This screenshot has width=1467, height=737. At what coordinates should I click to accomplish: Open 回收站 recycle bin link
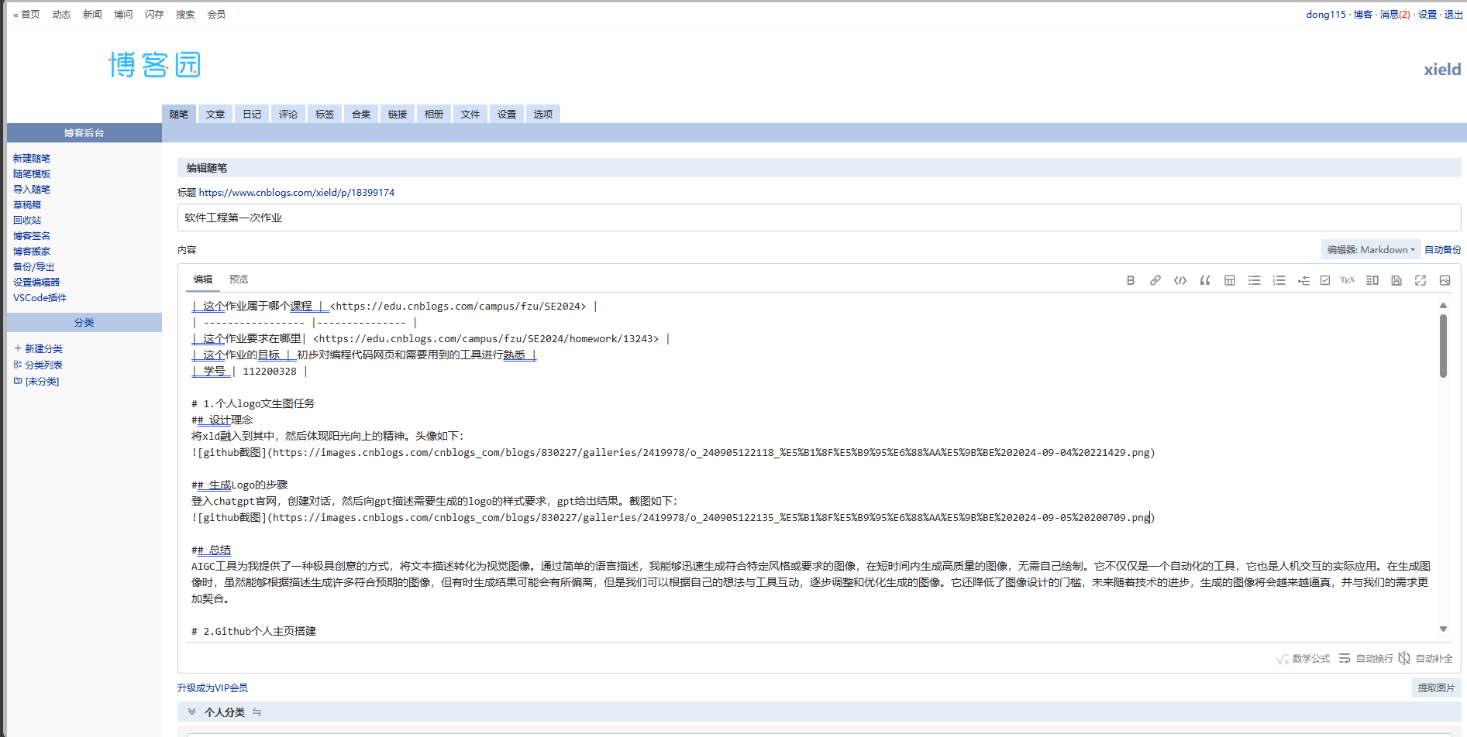click(27, 220)
